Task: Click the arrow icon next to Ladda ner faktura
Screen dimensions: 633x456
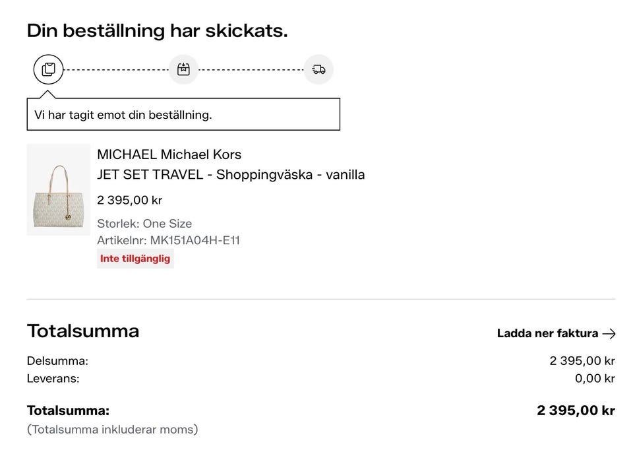Action: point(609,333)
